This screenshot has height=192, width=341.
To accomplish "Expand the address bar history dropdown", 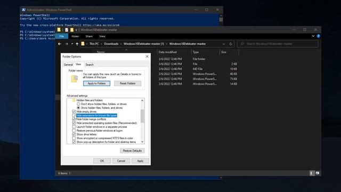I will pyautogui.click(x=224, y=44).
